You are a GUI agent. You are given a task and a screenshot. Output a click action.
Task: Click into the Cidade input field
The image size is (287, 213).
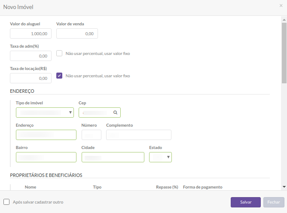(113, 157)
